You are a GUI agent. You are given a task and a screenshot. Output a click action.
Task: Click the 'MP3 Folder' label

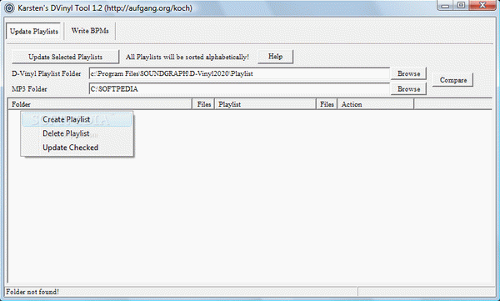[29, 89]
